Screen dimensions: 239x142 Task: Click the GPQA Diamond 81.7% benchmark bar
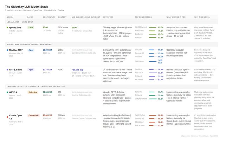(153, 27)
